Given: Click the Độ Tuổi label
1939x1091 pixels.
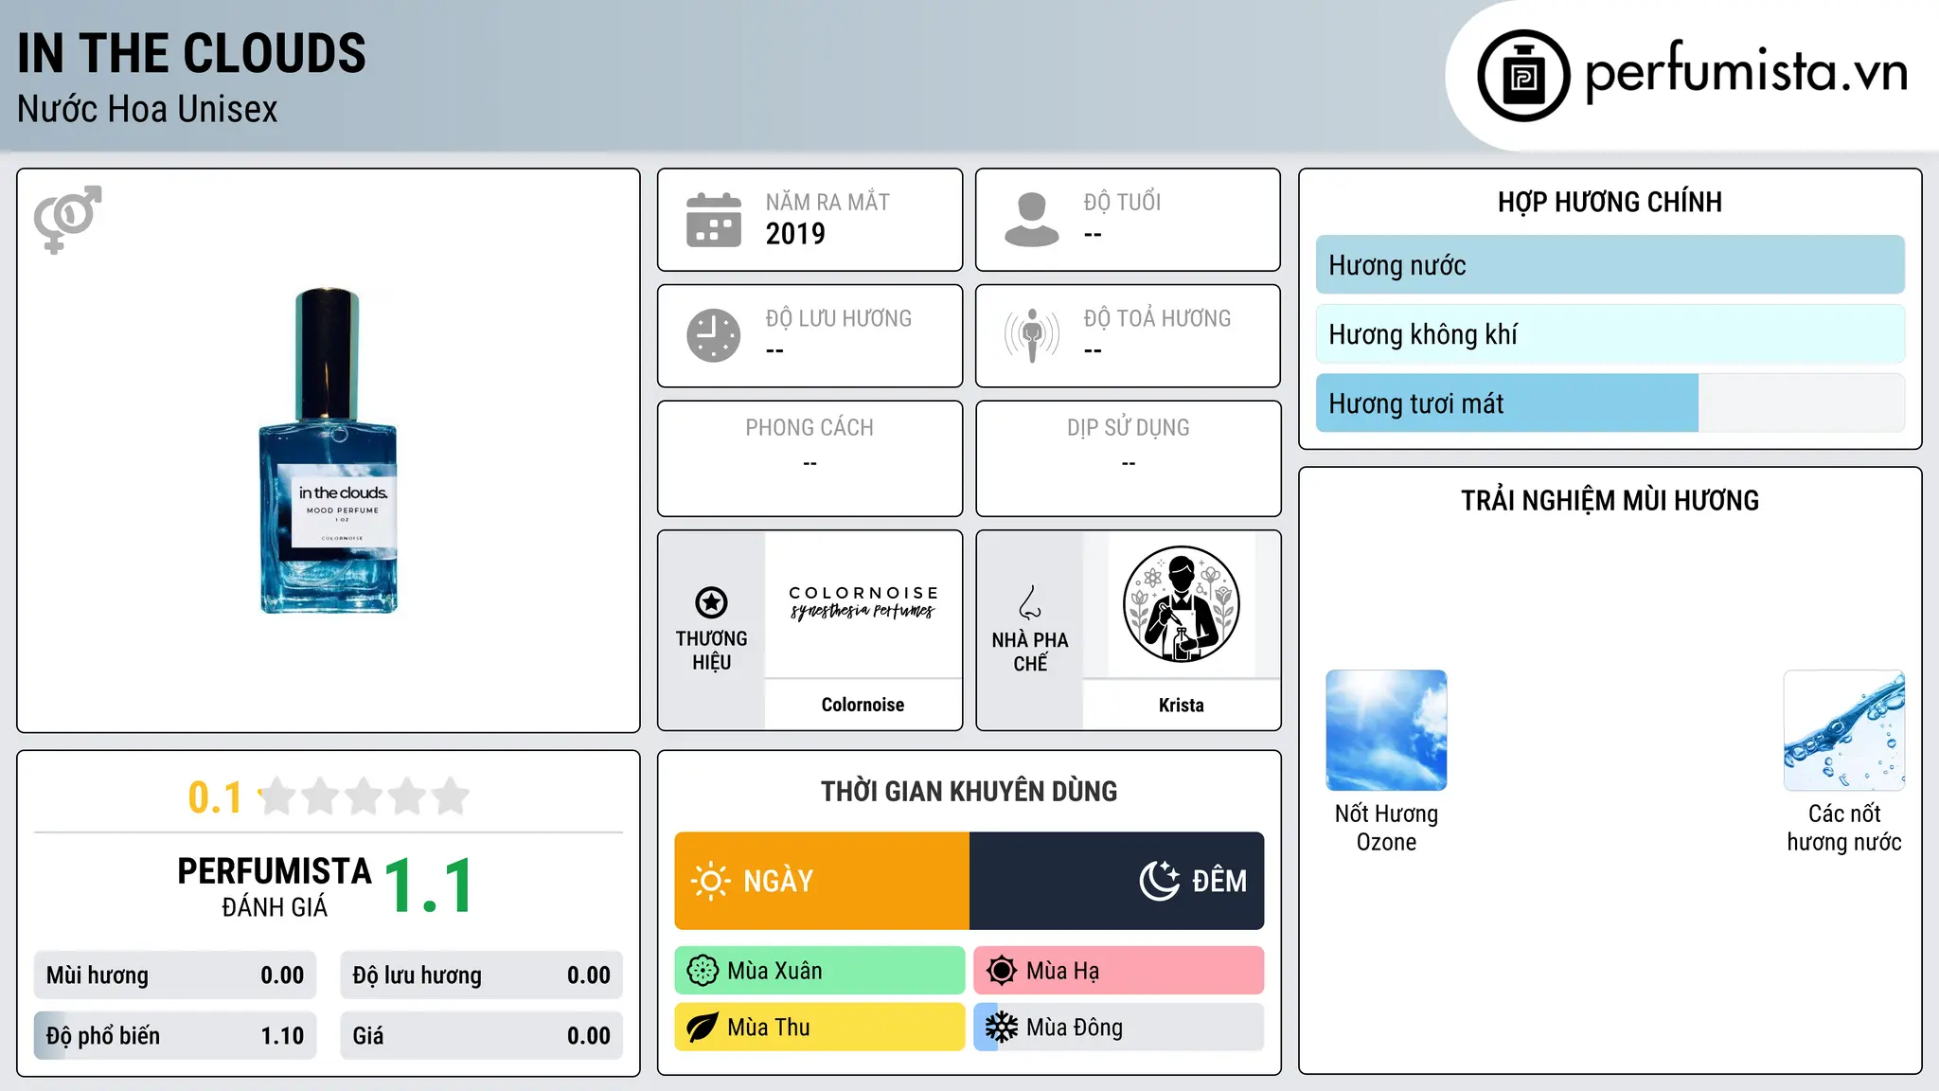Looking at the screenshot, I should coord(1122,202).
